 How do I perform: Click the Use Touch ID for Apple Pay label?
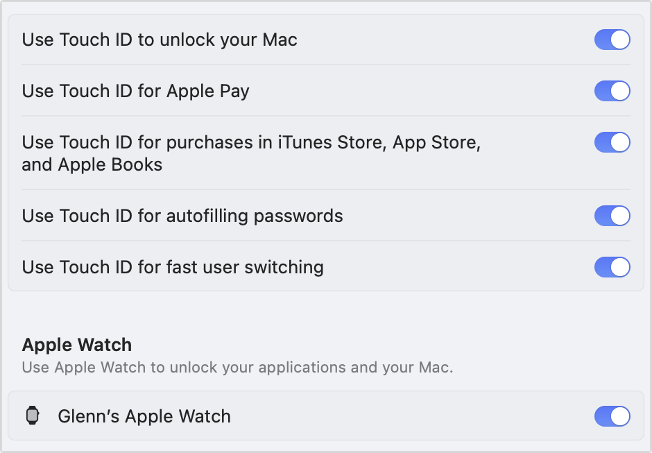pyautogui.click(x=136, y=90)
